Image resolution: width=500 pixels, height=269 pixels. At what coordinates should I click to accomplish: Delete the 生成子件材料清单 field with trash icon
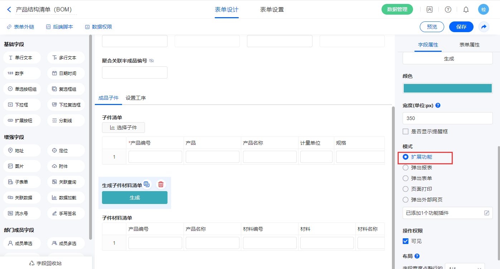161,184
